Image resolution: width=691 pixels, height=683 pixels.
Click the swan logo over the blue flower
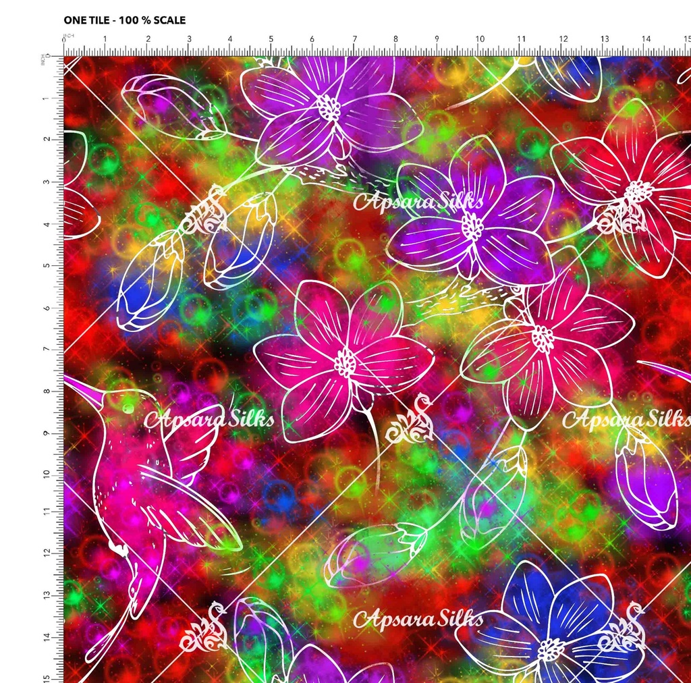coord(621,628)
